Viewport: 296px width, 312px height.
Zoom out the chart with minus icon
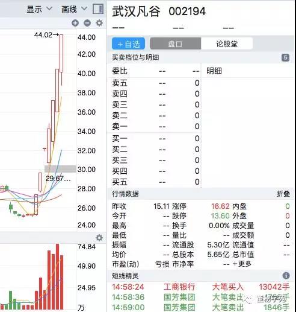tap(87, 23)
